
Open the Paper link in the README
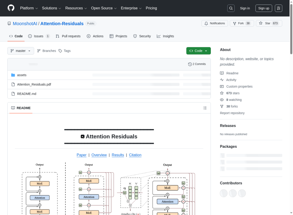(x=81, y=155)
